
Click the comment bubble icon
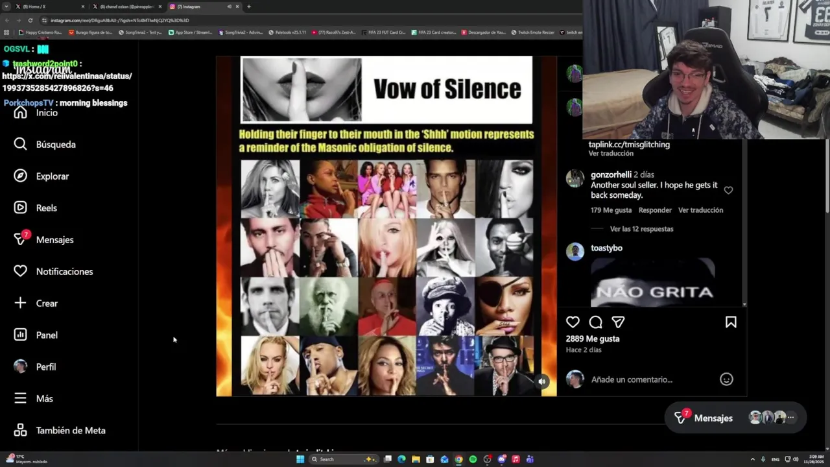coord(596,322)
